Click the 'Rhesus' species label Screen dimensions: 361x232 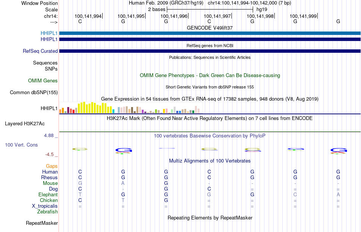point(49,177)
